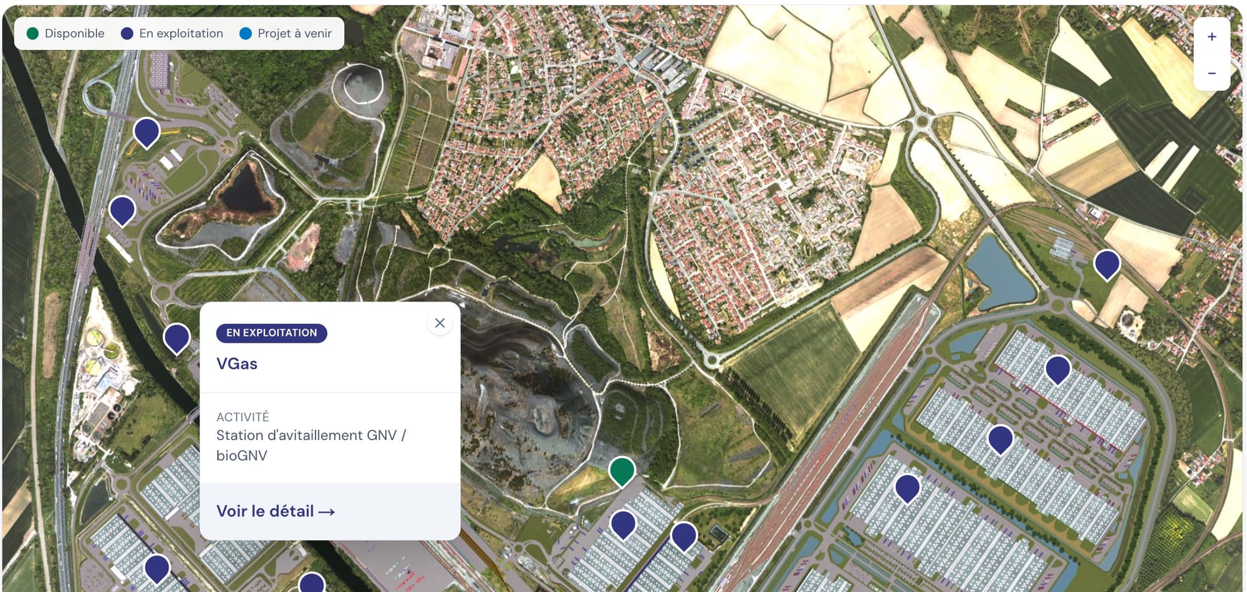Click the 'En exploitation' legend entry
Viewport: 1247px width, 592px height.
coord(172,34)
